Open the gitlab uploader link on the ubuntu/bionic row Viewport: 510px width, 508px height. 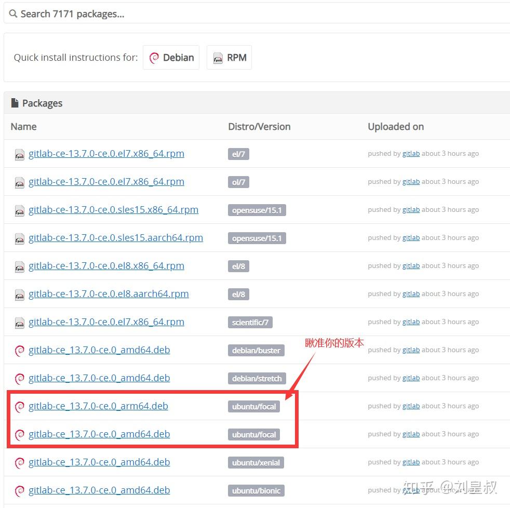tap(411, 490)
